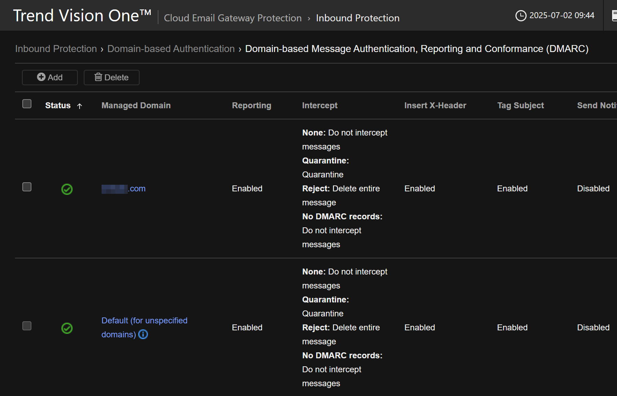Click the icon at the top-right header edge

(614, 16)
